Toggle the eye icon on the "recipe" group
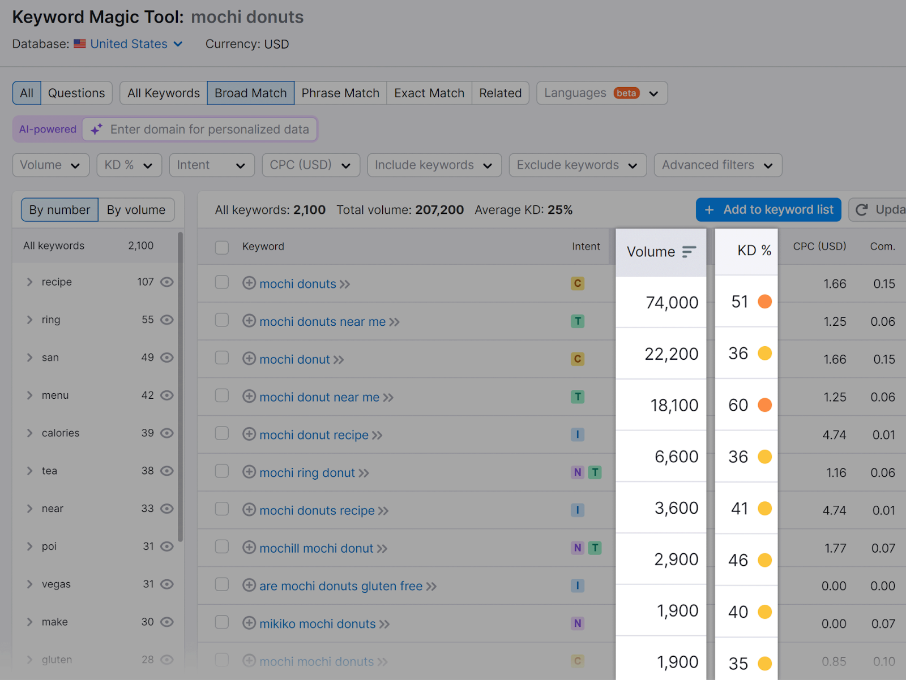Viewport: 906px width, 680px height. pos(166,282)
